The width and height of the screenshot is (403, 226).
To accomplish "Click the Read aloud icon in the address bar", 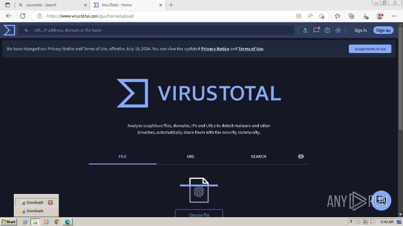I will pyautogui.click(x=310, y=16).
